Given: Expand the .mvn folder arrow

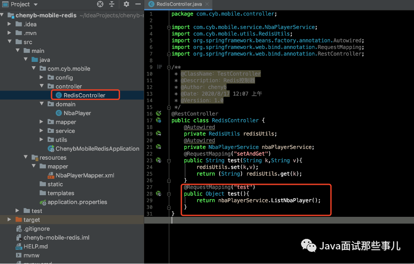Looking at the screenshot, I should point(10,33).
